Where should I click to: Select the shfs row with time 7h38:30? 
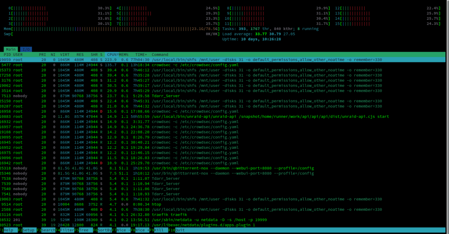[x=223, y=209]
